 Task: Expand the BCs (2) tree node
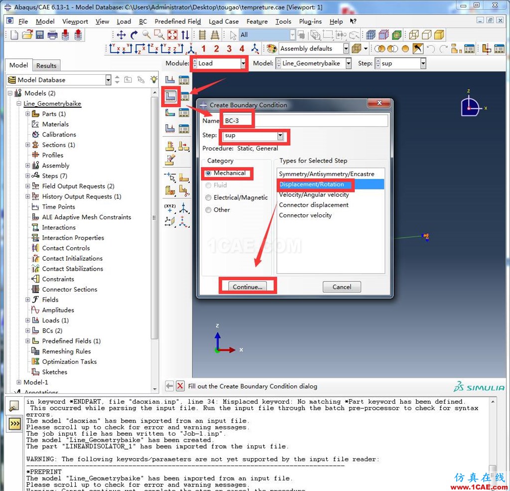point(28,330)
